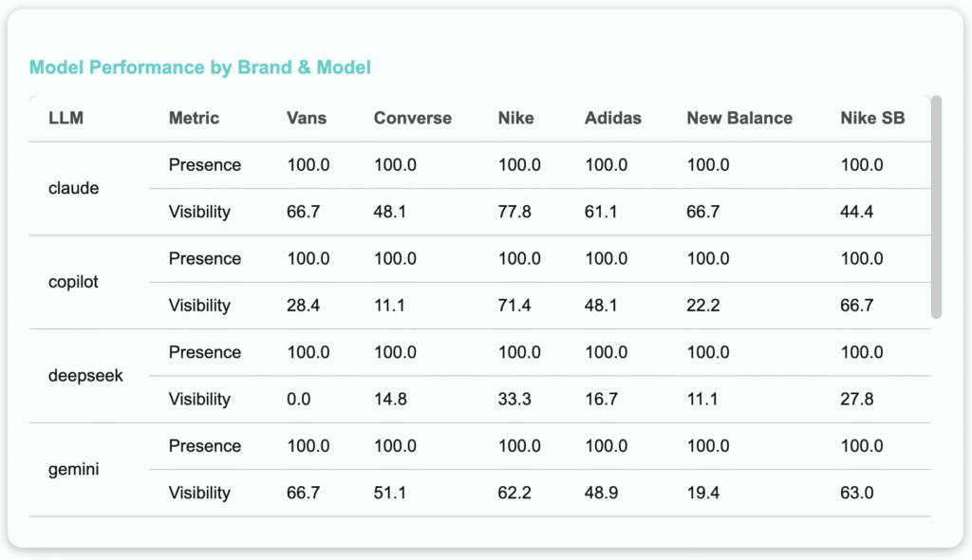Image resolution: width=972 pixels, height=560 pixels.
Task: Click the Nike column header
Action: tap(515, 119)
